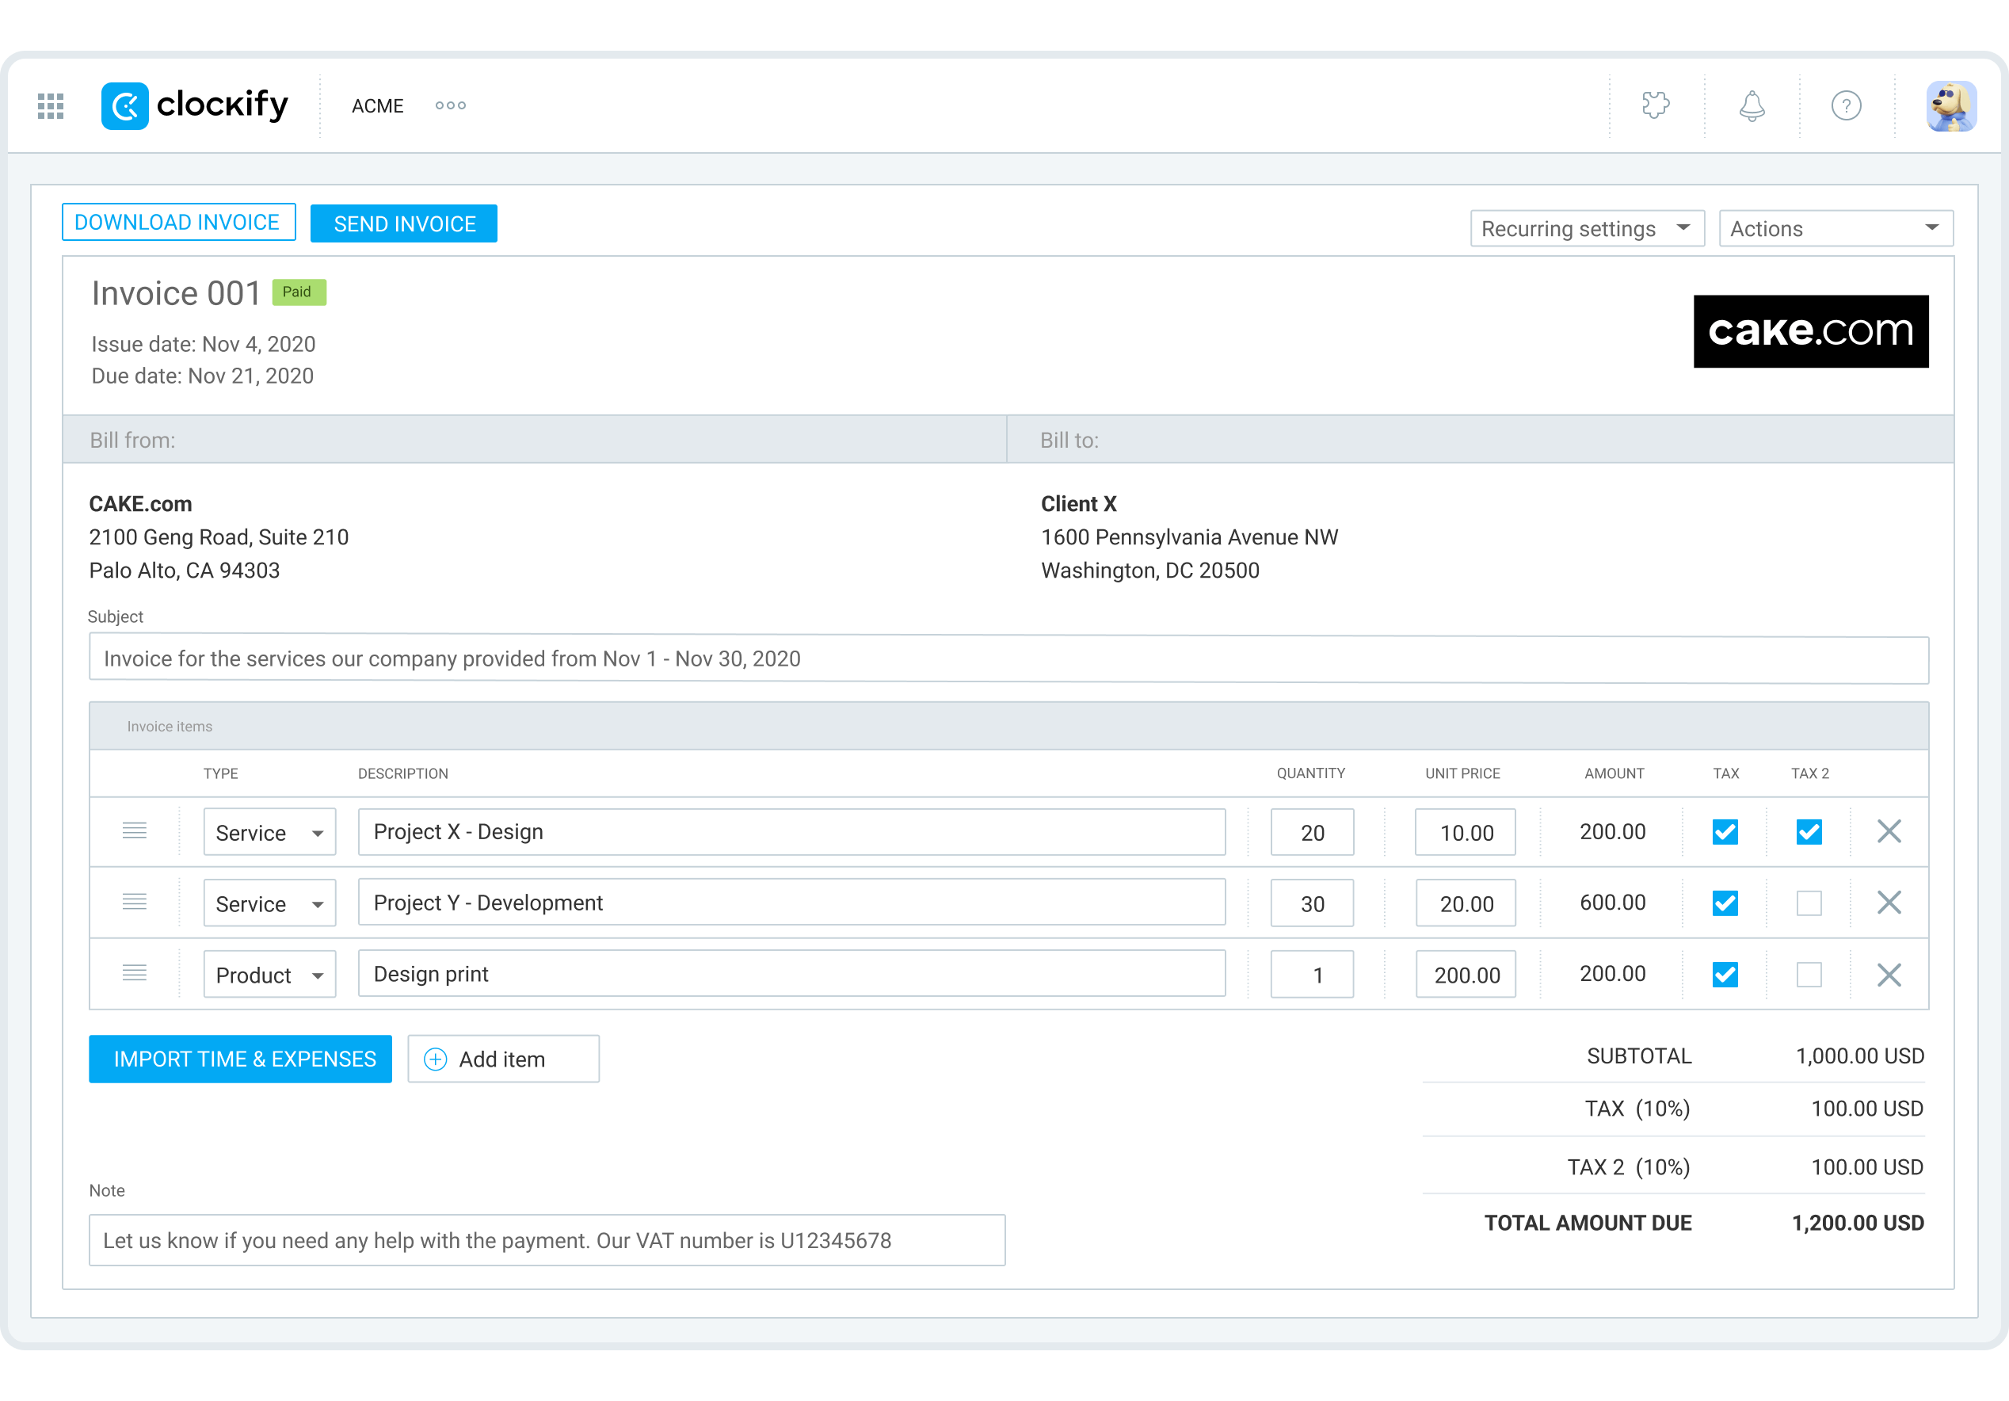
Task: Uncheck Tax on the Design print row
Action: coord(1725,973)
